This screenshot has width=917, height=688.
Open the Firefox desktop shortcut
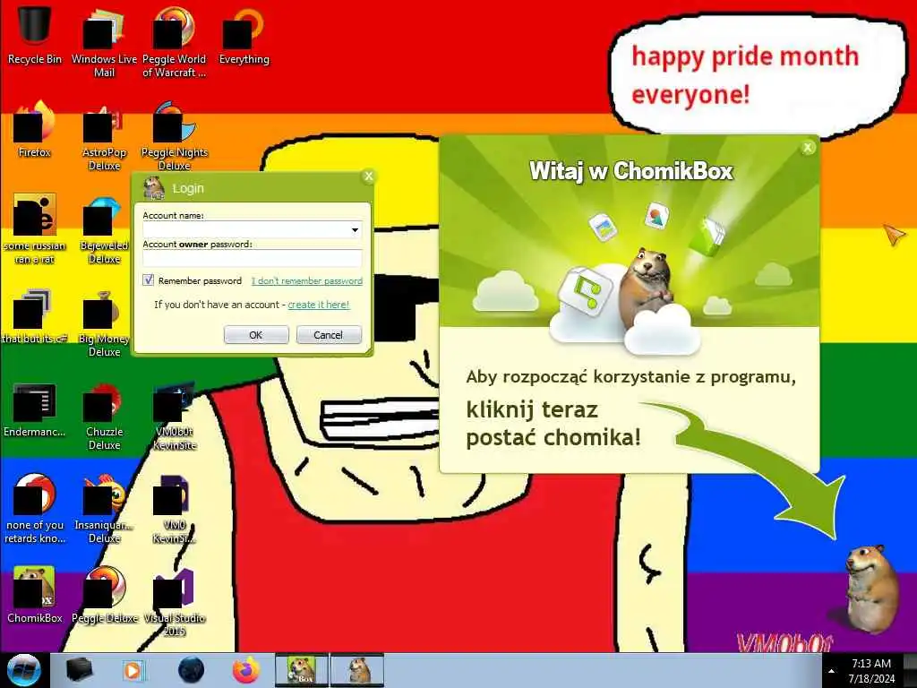[35, 129]
